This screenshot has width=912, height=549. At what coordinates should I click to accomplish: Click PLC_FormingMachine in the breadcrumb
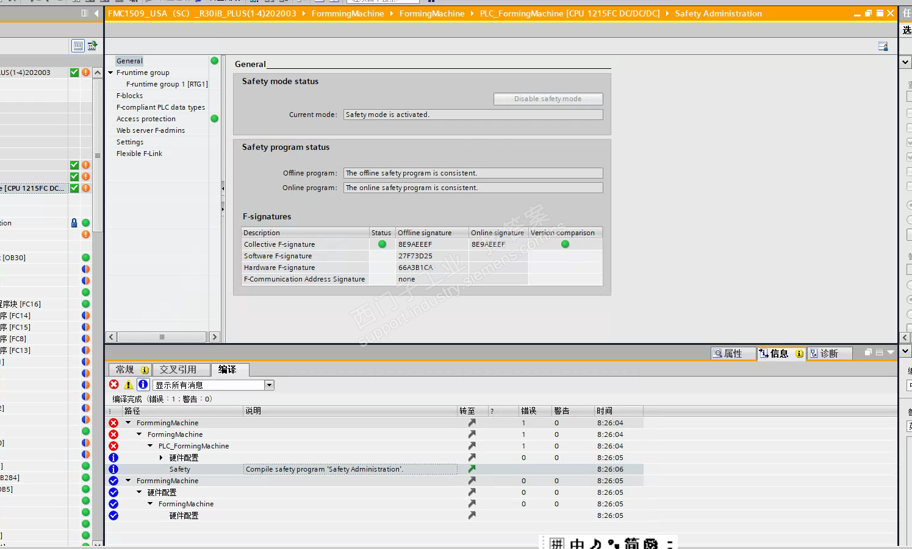(x=569, y=13)
